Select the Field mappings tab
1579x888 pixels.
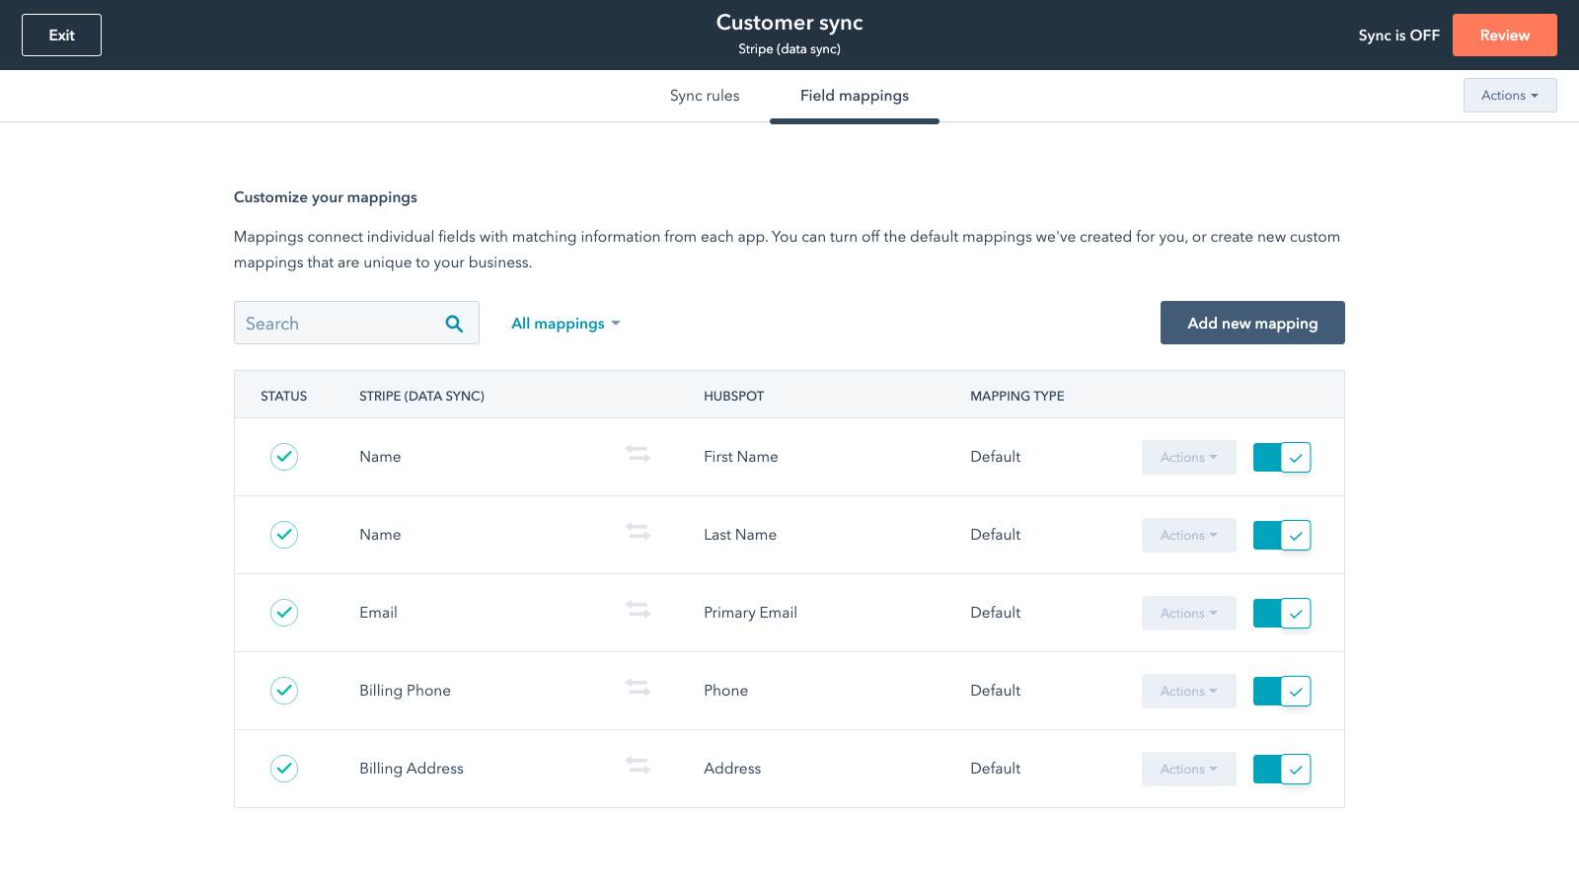tap(854, 95)
